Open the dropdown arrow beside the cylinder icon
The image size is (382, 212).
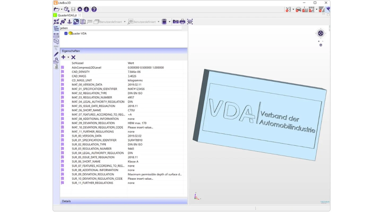(170, 22)
